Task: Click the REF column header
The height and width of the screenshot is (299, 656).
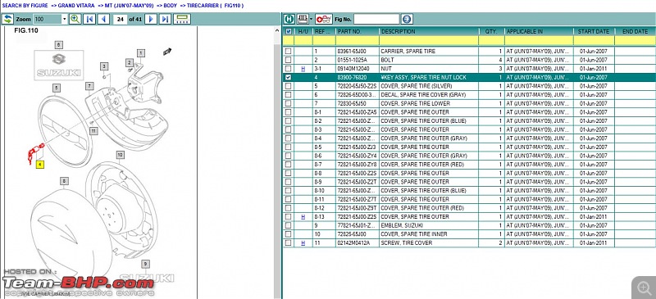Action: click(x=324, y=31)
